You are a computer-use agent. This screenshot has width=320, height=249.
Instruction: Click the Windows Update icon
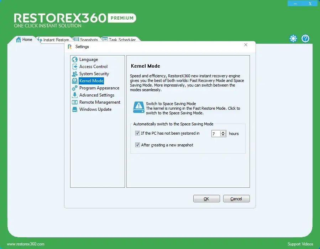point(75,109)
